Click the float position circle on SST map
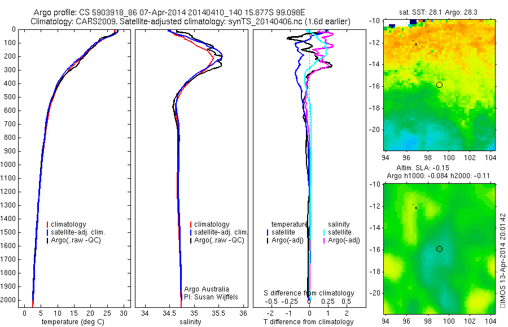The width and height of the screenshot is (508, 327). point(439,85)
